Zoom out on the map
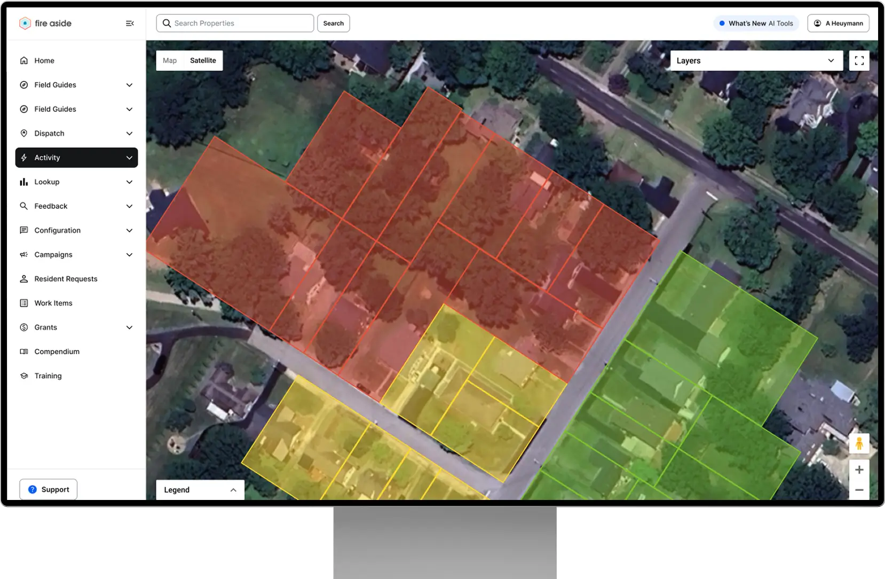This screenshot has height=579, width=885. click(859, 490)
